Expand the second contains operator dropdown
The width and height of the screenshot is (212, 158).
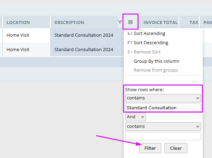pyautogui.click(x=163, y=126)
